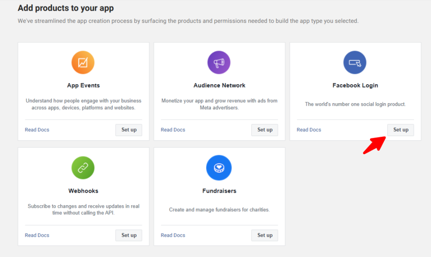Click the Facebook Login title text
This screenshot has height=257, width=431.
click(x=355, y=86)
